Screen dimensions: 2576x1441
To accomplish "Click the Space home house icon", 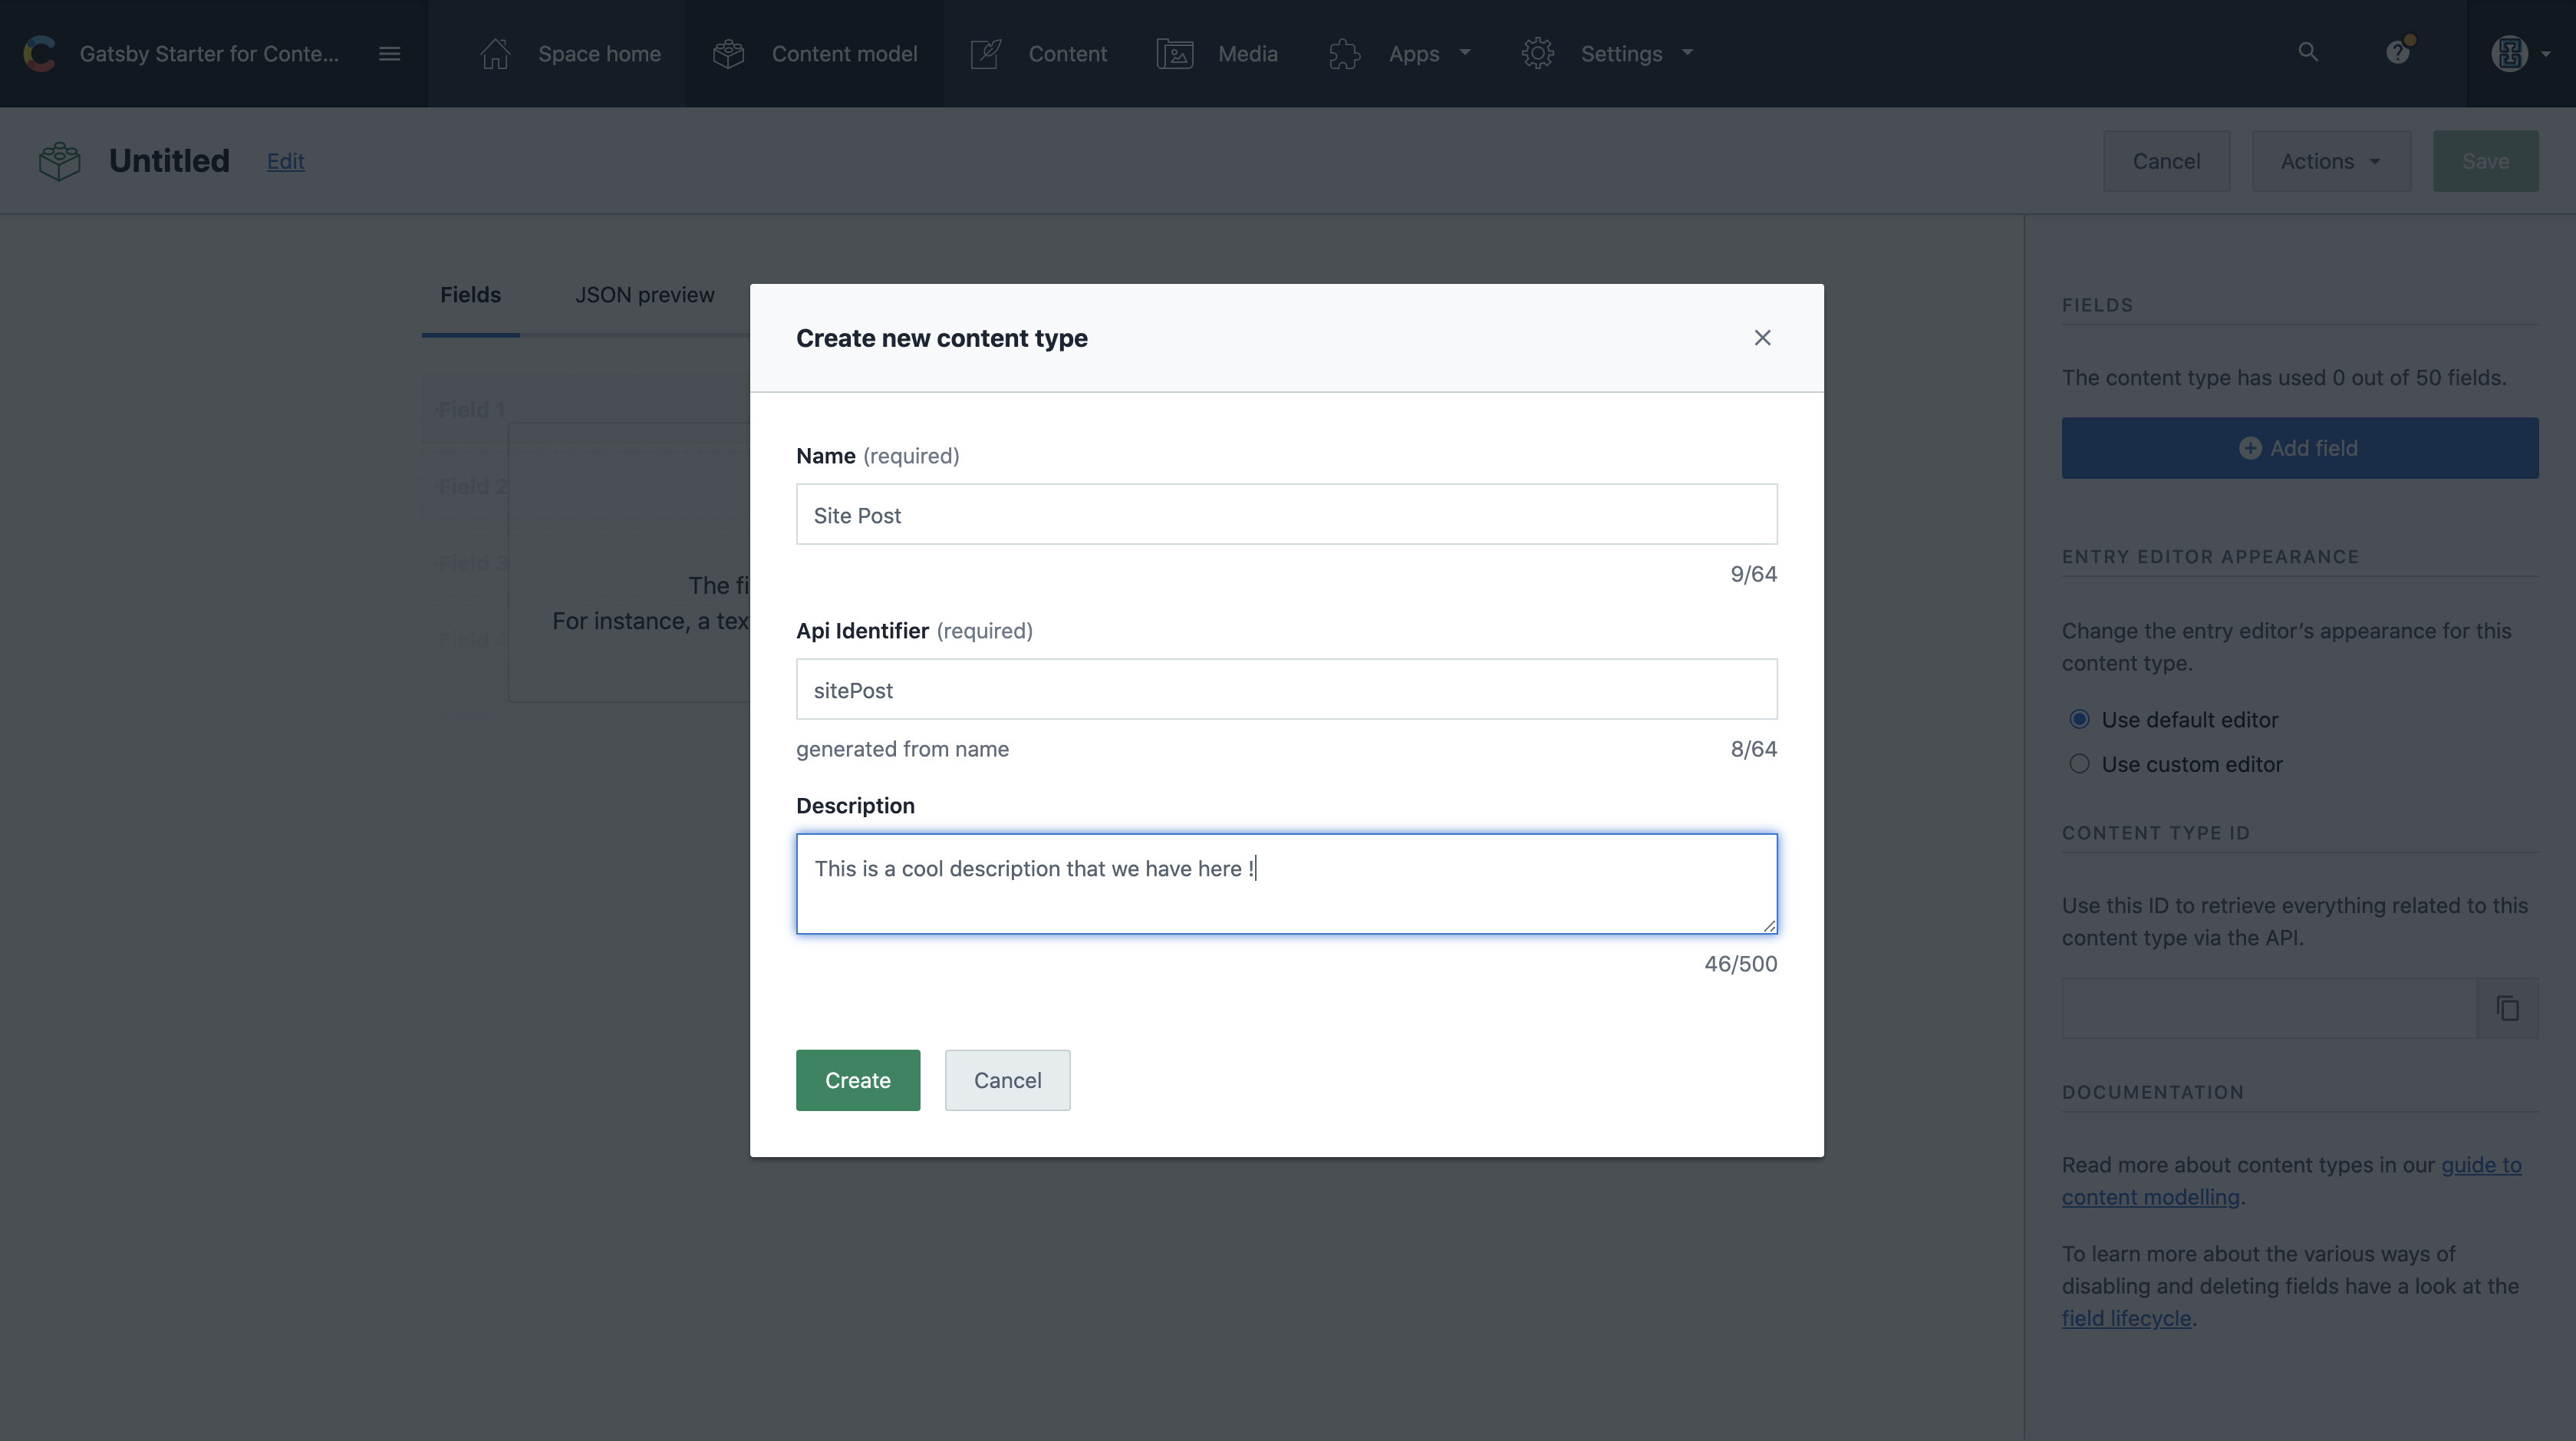I will (x=495, y=53).
